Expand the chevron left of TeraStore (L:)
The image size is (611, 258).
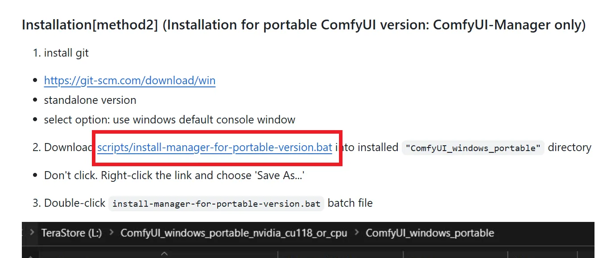pos(32,233)
